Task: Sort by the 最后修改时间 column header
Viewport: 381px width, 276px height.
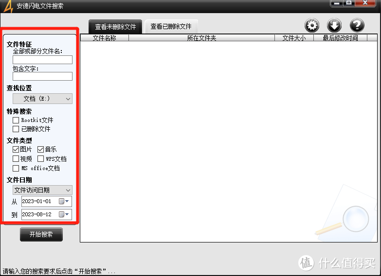Action: pyautogui.click(x=340, y=38)
